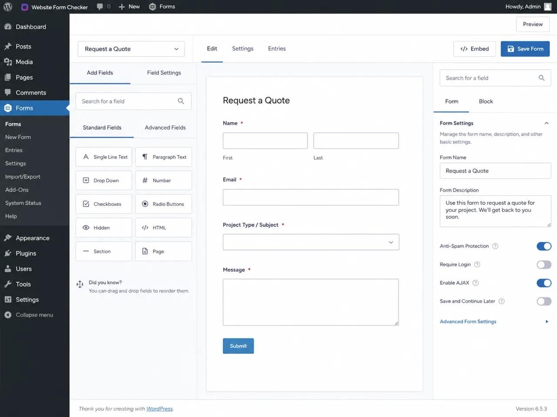The height and width of the screenshot is (417, 557).
Task: Open Forms in the top admin bar
Action: pyautogui.click(x=162, y=7)
